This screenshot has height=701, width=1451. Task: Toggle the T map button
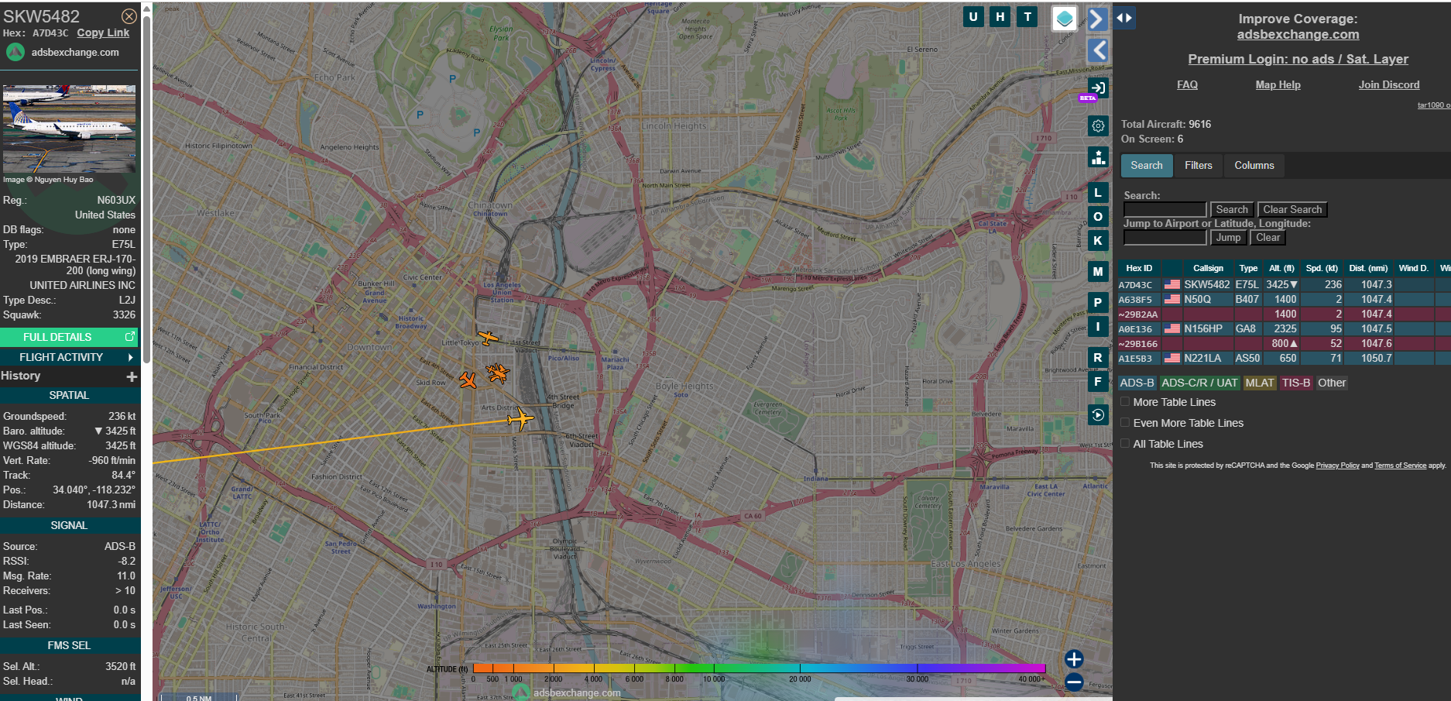1027,16
